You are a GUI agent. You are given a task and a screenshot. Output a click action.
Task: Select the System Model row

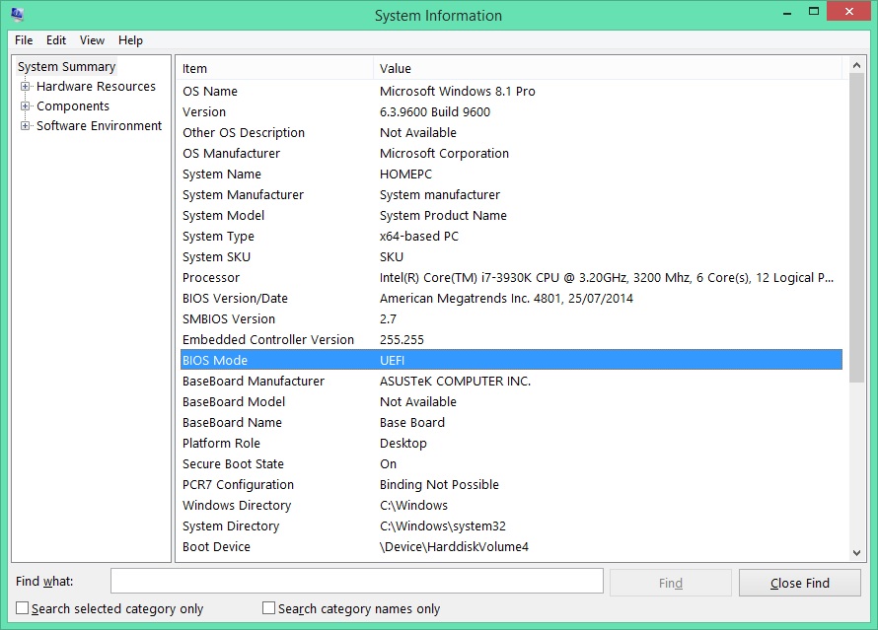tap(511, 215)
